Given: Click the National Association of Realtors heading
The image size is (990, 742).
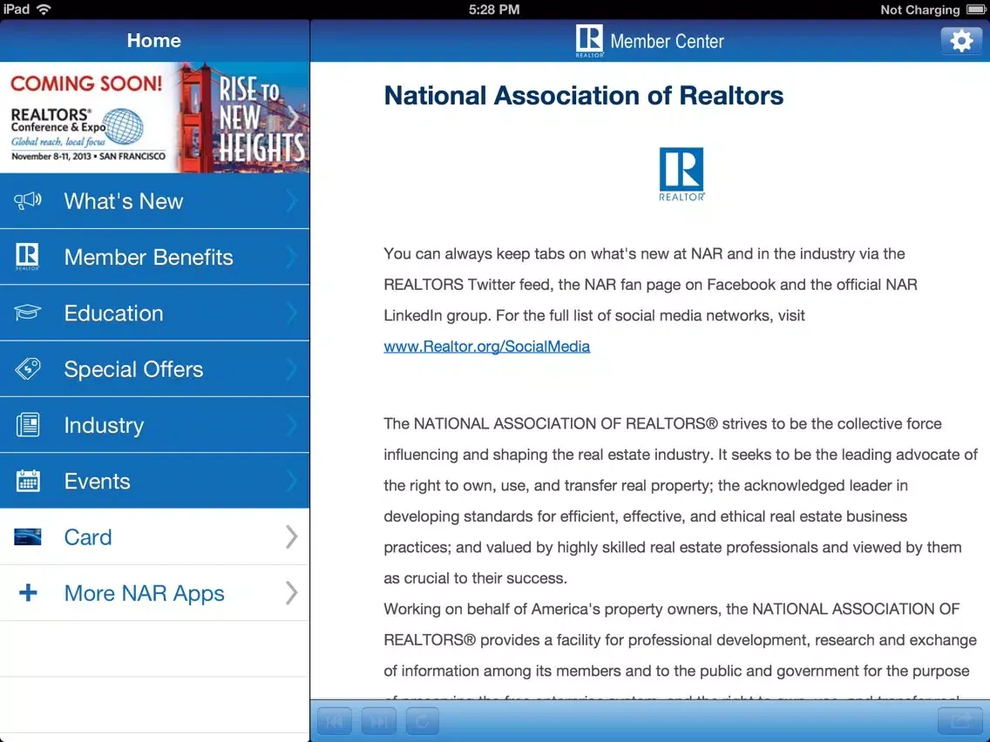Looking at the screenshot, I should point(583,96).
